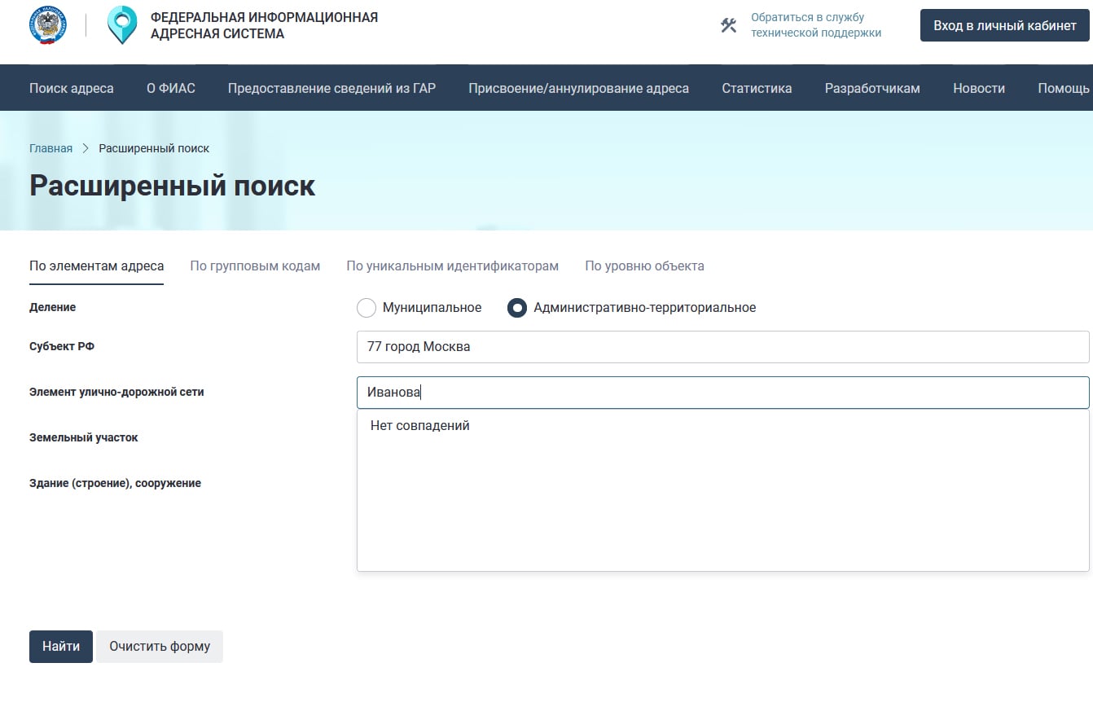This screenshot has width=1093, height=720.
Task: Click Здание (строение), сооружение label
Action: 115,484
